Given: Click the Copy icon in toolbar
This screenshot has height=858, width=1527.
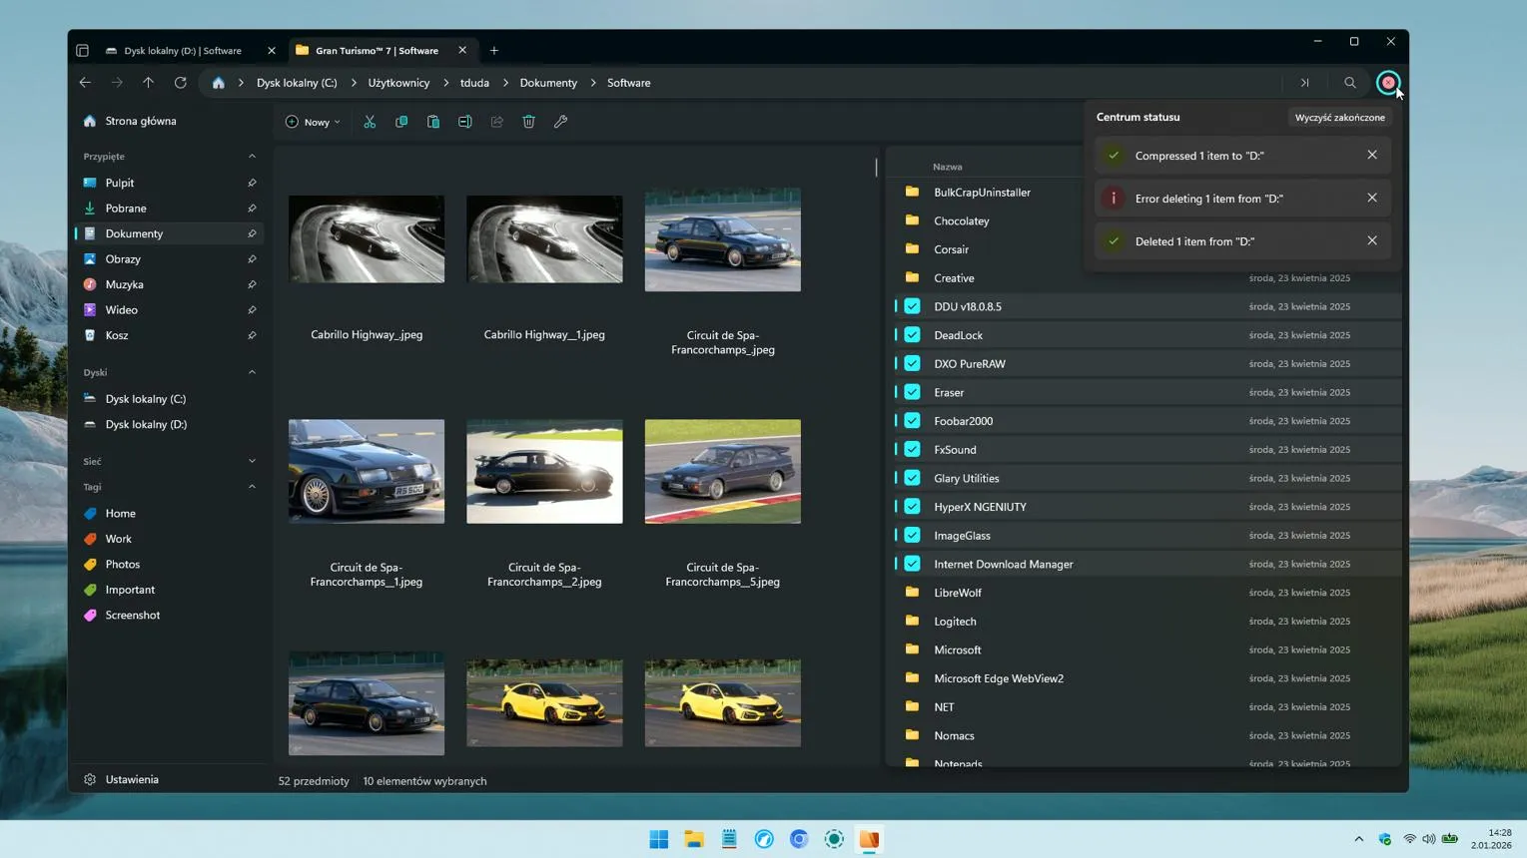Looking at the screenshot, I should [x=401, y=122].
